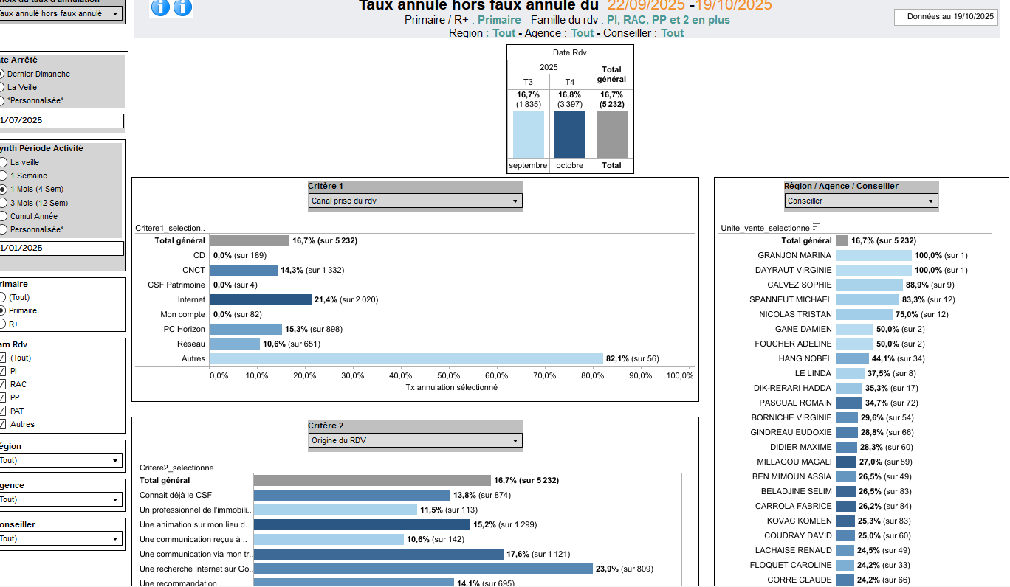Open the taux d'annulation choice dropdown

[59, 13]
